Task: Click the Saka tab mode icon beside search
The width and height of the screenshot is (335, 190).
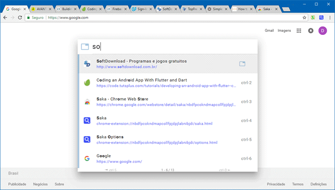Action: coord(85,47)
